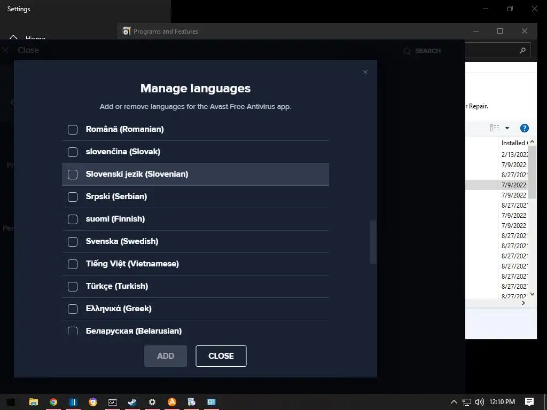547x410 pixels.
Task: Open Command Prompt from the taskbar
Action: [x=113, y=402]
